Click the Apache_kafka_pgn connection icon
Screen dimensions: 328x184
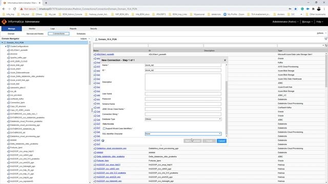[x=8, y=58]
